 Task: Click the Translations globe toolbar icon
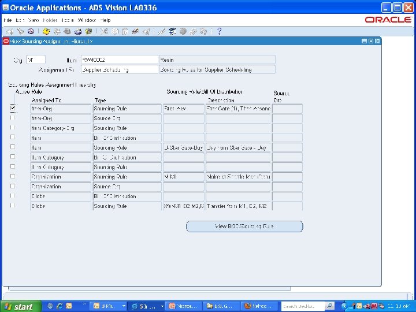(183, 31)
